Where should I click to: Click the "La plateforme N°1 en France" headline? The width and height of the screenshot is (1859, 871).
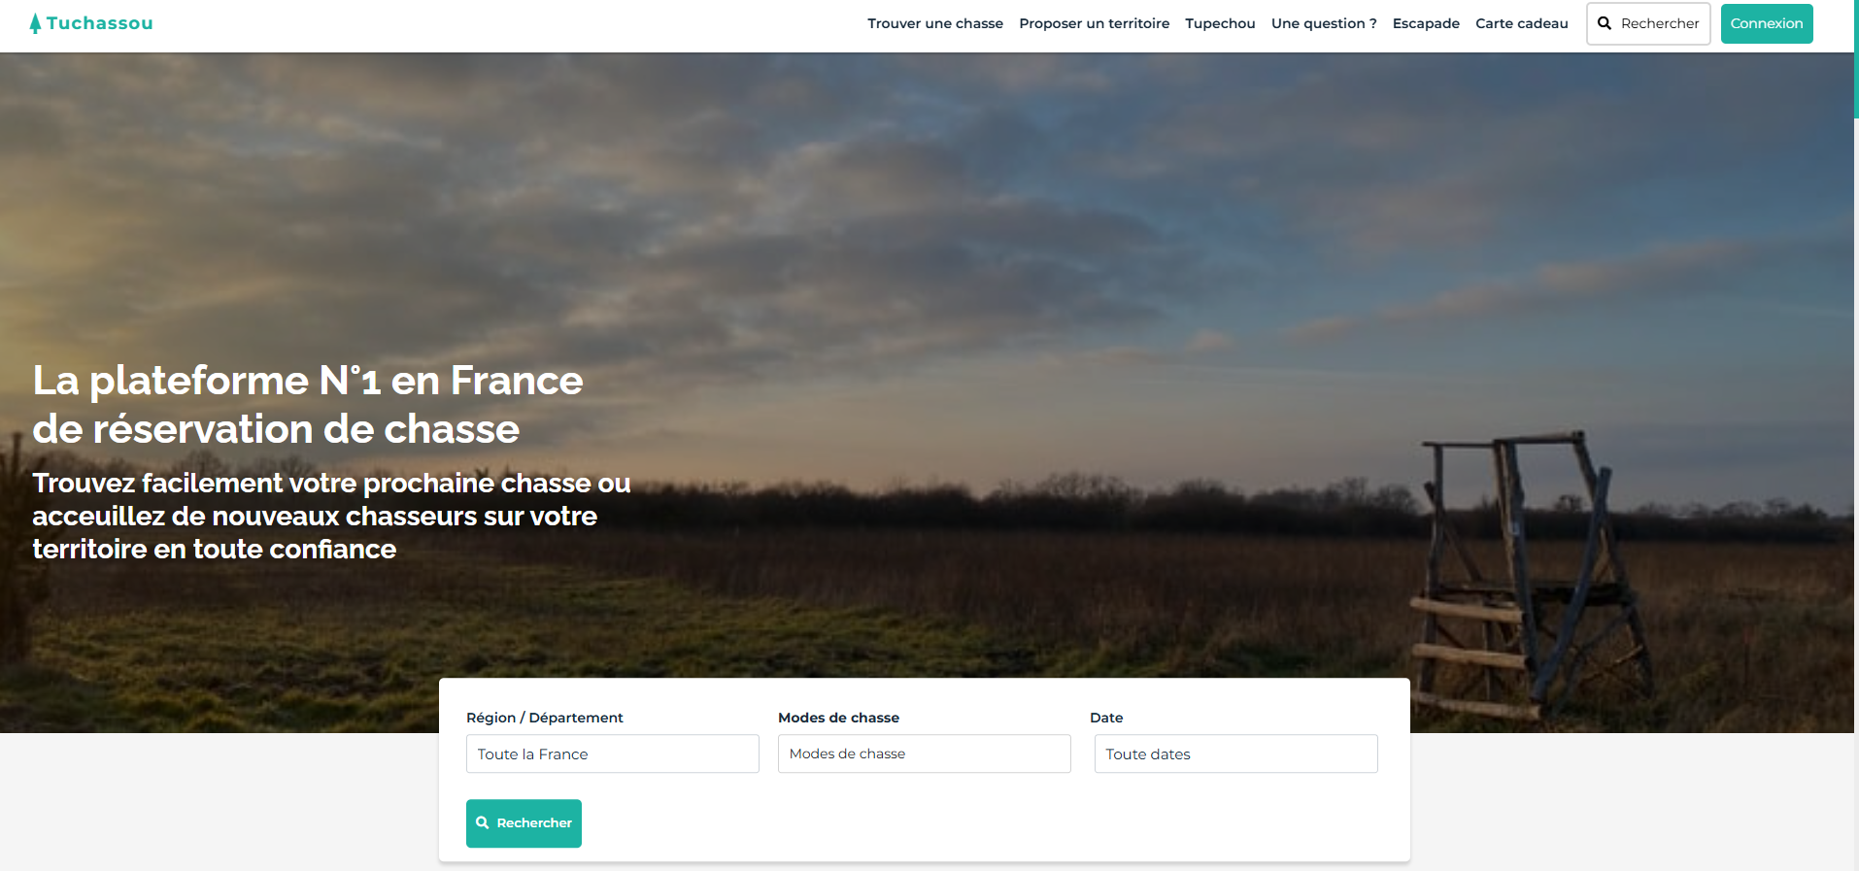[x=308, y=381]
